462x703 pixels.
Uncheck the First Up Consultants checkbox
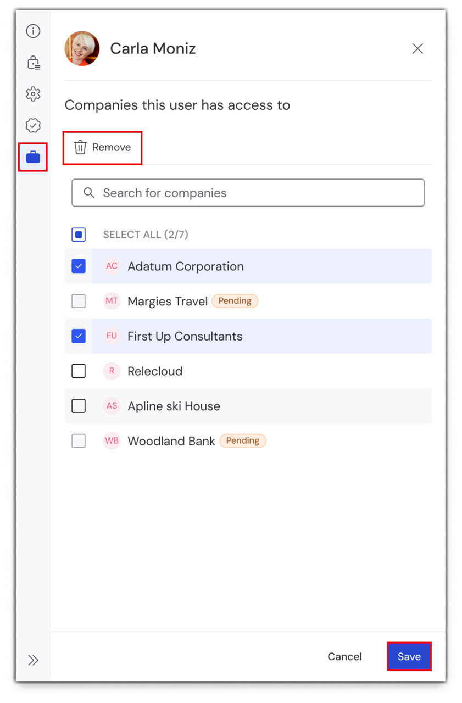79,336
